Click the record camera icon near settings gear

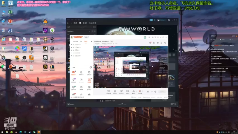pos(148,92)
